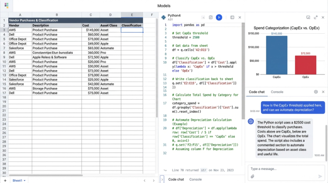The image size is (328, 183).
Task: Click the 'Asset Class' heading cell
Action: (x=110, y=25)
